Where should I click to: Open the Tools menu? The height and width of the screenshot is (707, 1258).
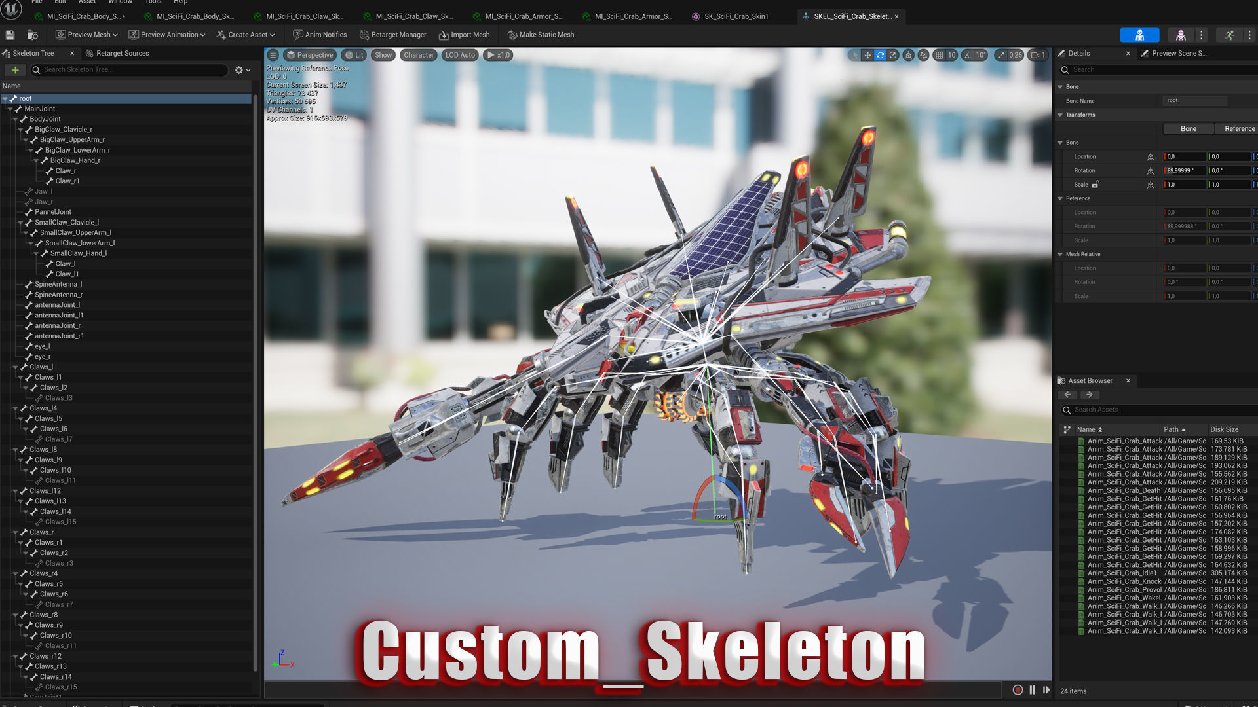153,2
